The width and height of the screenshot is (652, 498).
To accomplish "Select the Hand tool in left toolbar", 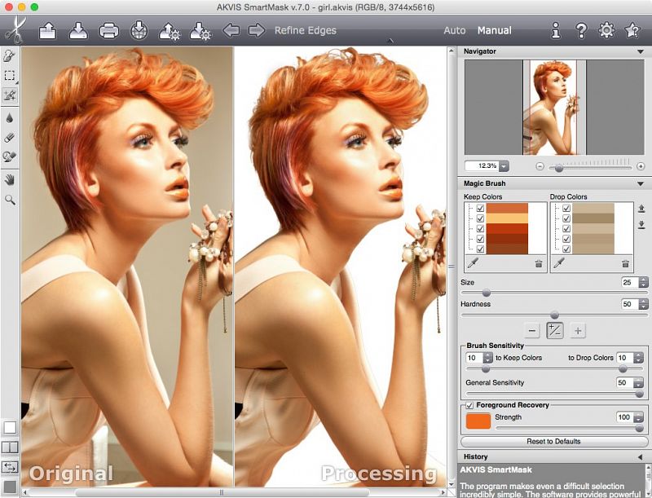I will (x=10, y=178).
